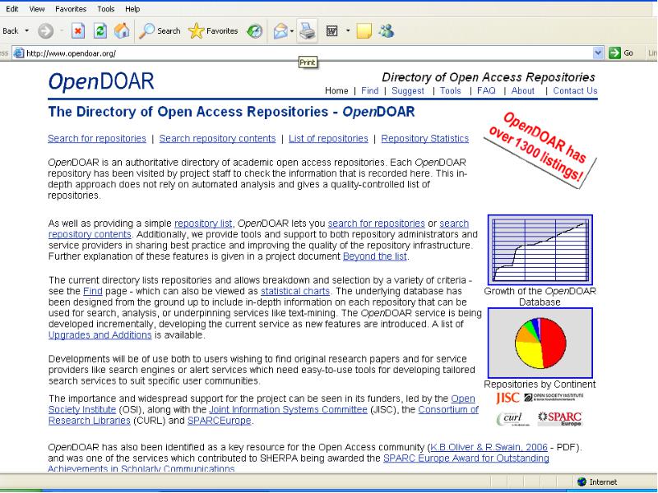This screenshot has width=658, height=493.
Task: Click the Internet zone globe in status bar
Action: (x=582, y=481)
